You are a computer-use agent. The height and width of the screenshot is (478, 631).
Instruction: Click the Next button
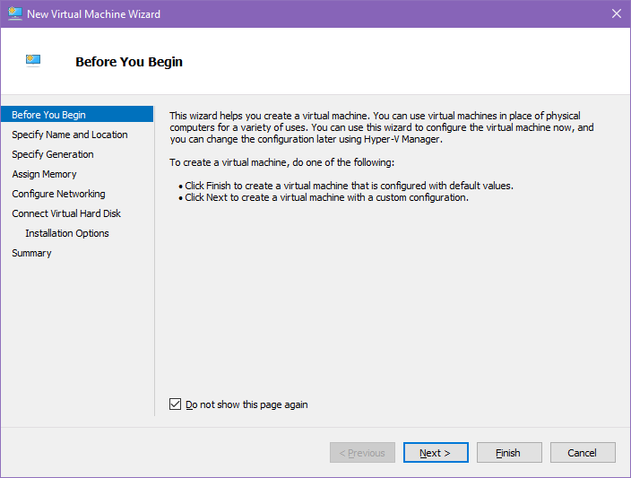pyautogui.click(x=436, y=453)
